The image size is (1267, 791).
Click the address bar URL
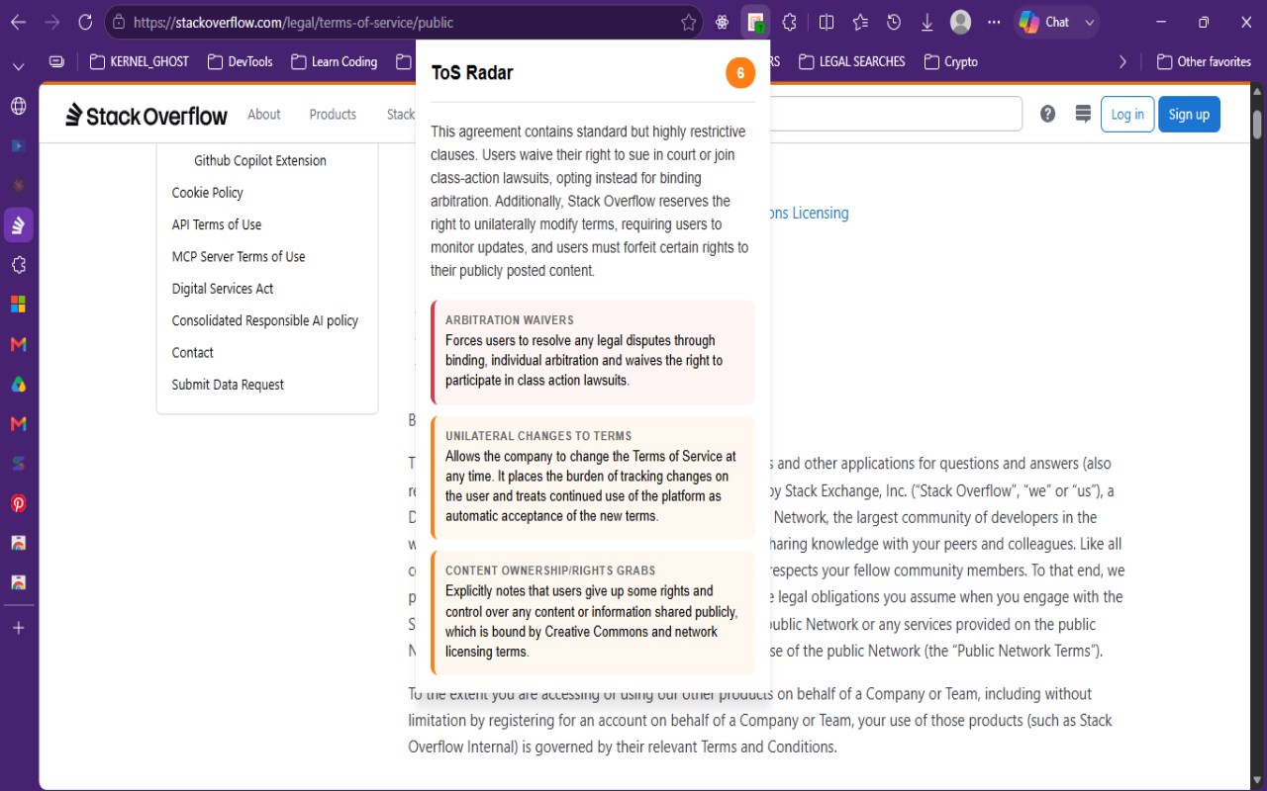293,22
